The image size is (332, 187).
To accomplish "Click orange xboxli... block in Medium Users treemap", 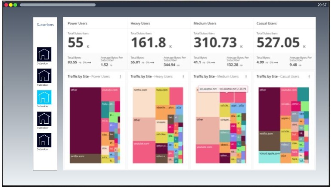I will click(x=225, y=148).
